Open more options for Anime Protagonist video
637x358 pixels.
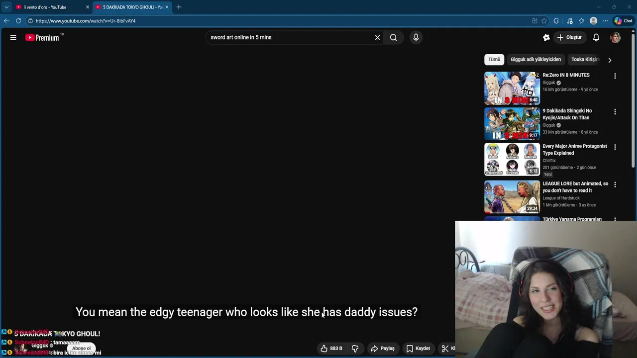click(x=615, y=147)
